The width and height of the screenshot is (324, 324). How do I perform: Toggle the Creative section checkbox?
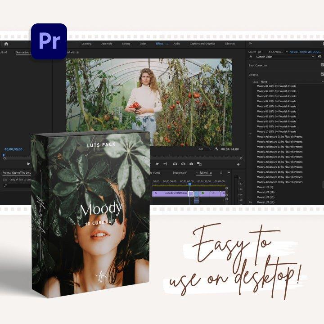(x=322, y=74)
